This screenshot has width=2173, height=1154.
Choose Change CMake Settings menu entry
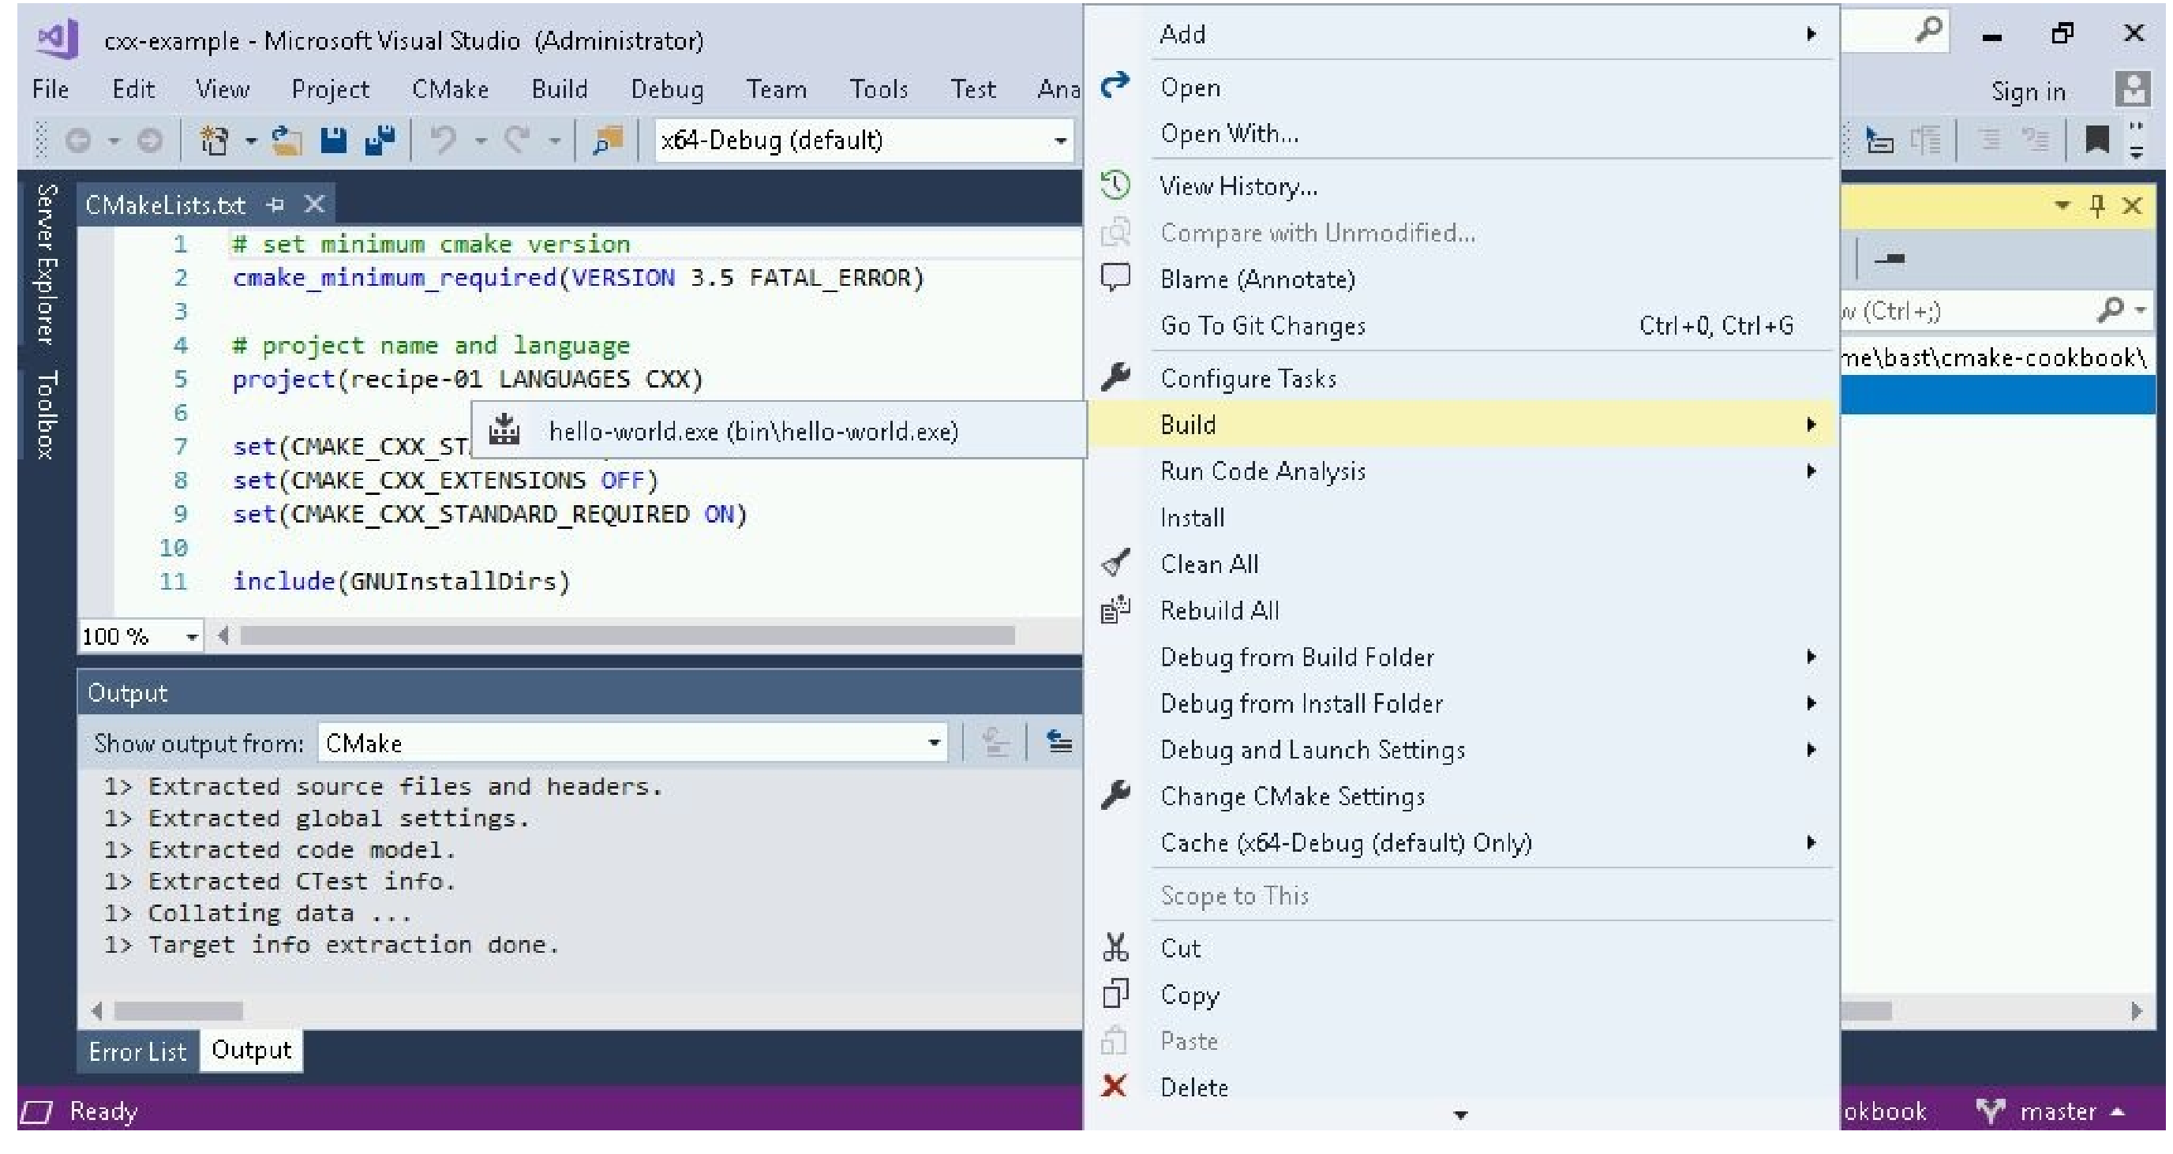(1291, 796)
